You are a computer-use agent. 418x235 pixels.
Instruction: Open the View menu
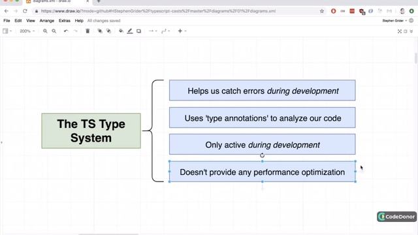point(31,20)
